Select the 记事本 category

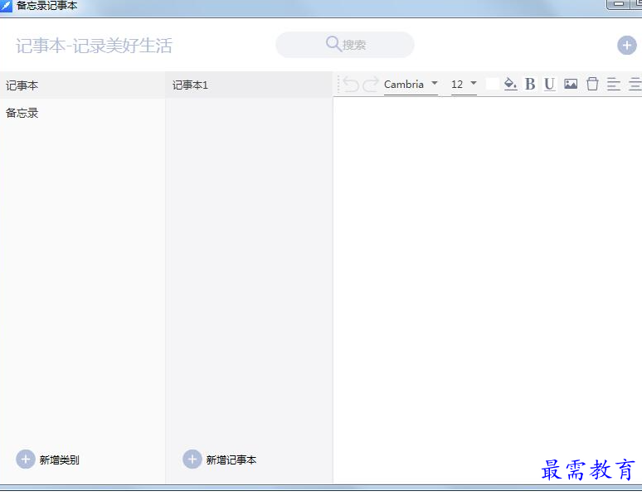click(x=83, y=85)
